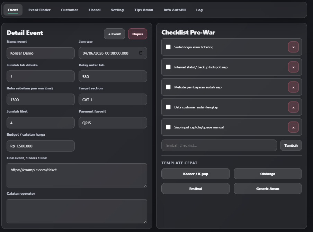Click the resize handle of Link event textarea
The width and height of the screenshot is (313, 232).
tap(145, 186)
